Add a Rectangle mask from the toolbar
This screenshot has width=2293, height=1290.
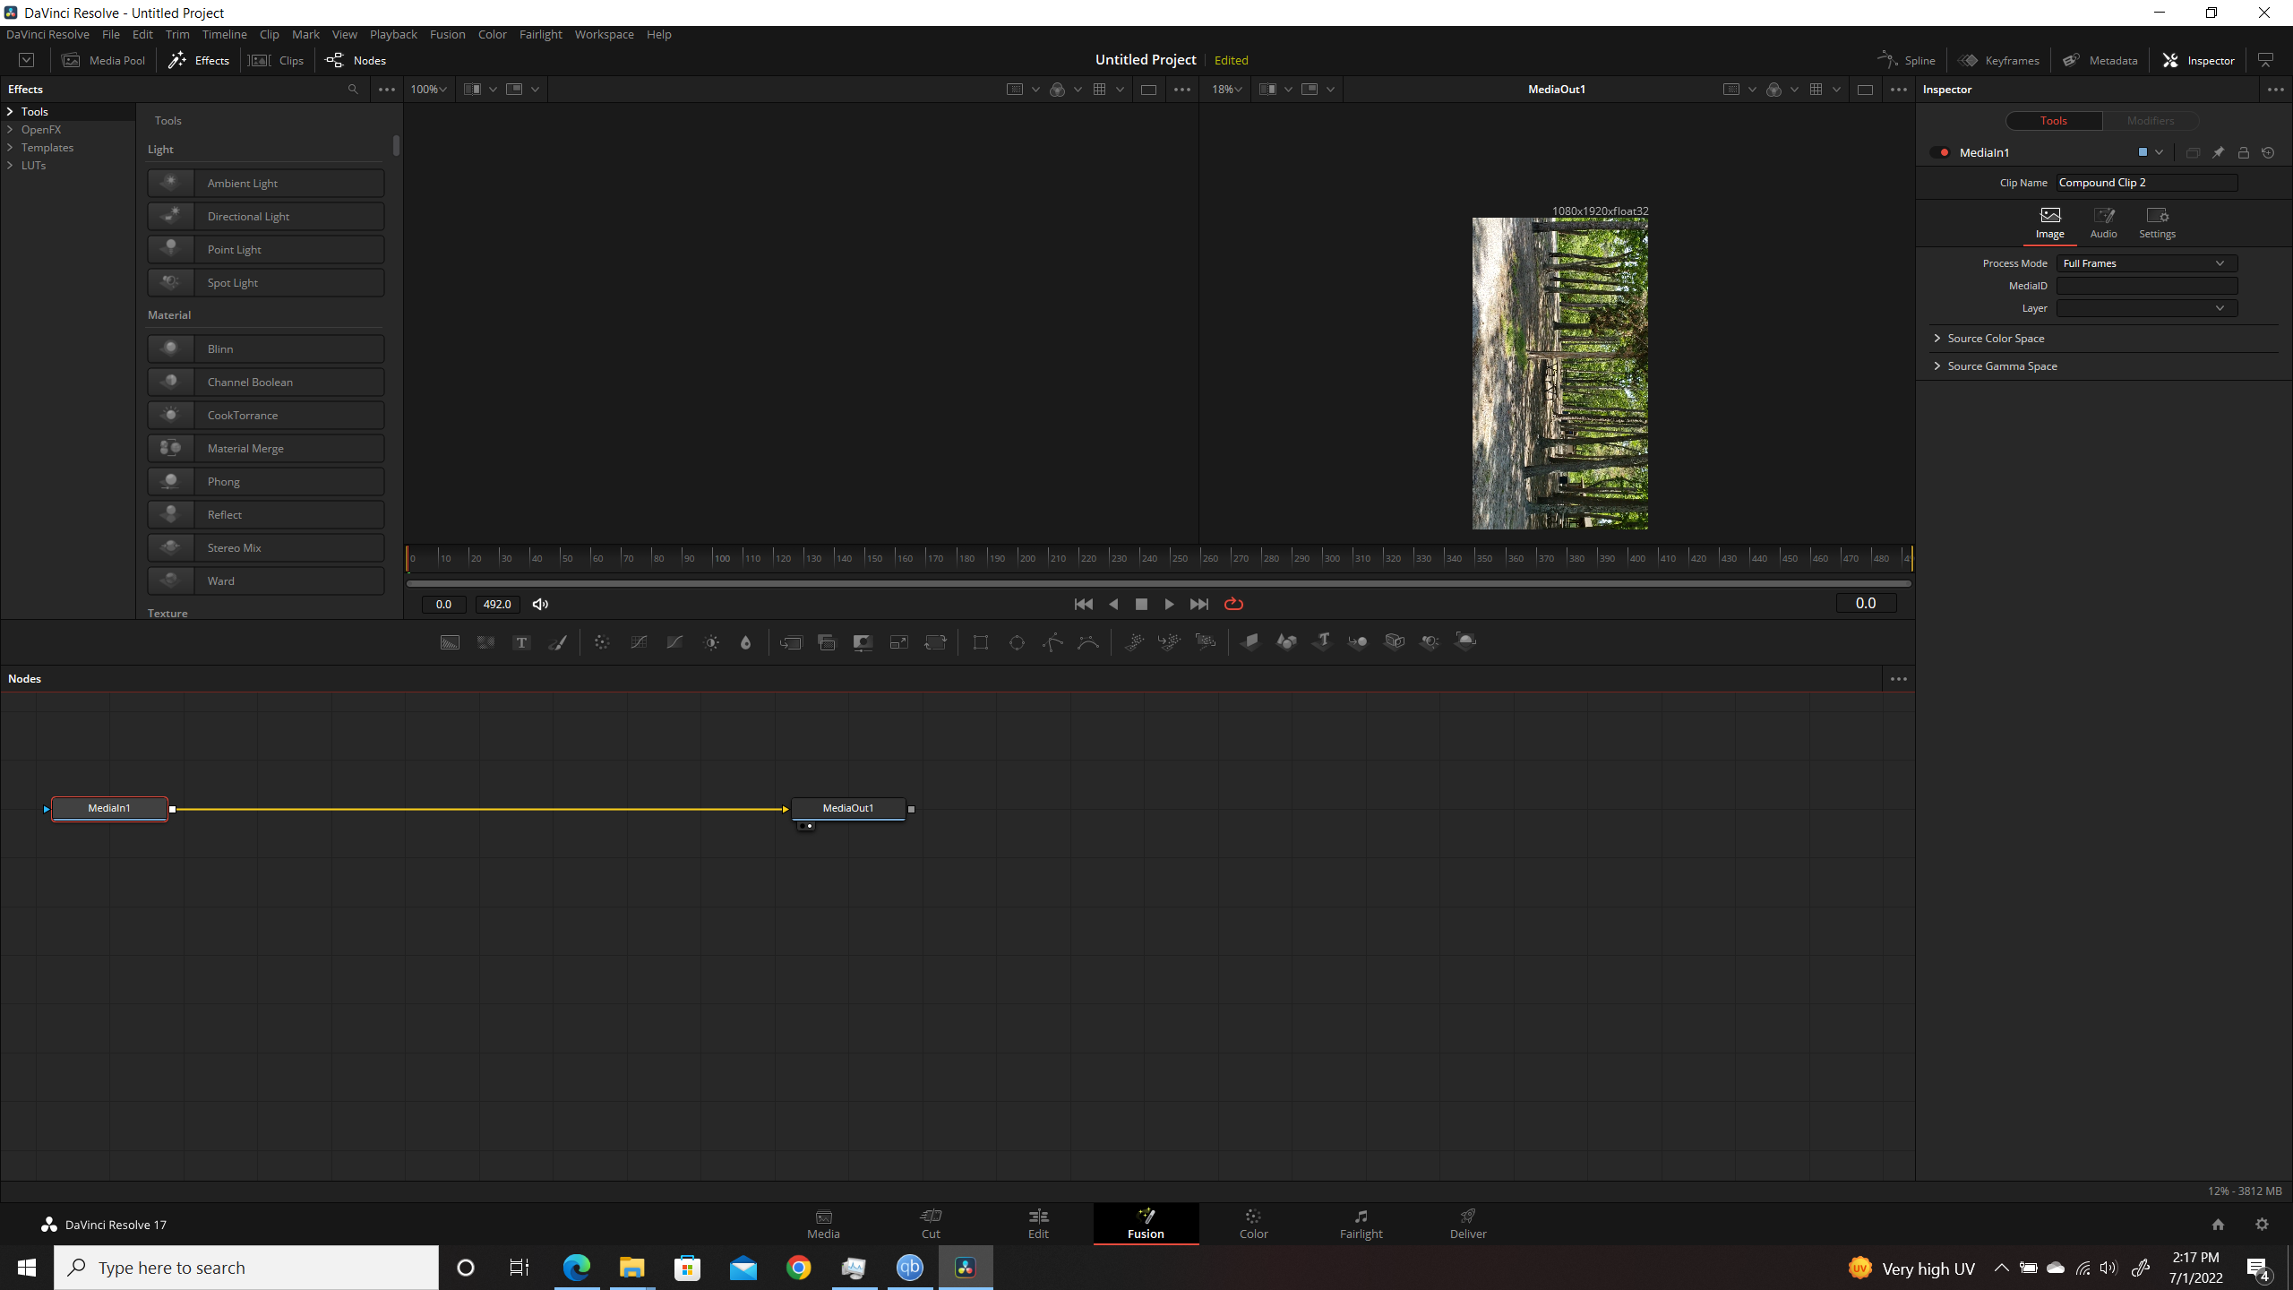coord(981,642)
